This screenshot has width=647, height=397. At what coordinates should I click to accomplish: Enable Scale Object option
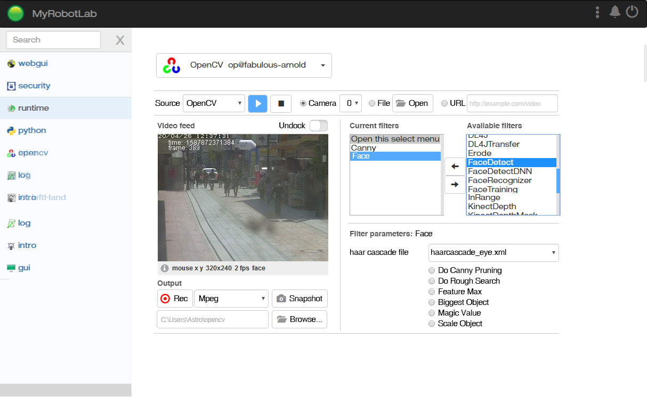[432, 324]
